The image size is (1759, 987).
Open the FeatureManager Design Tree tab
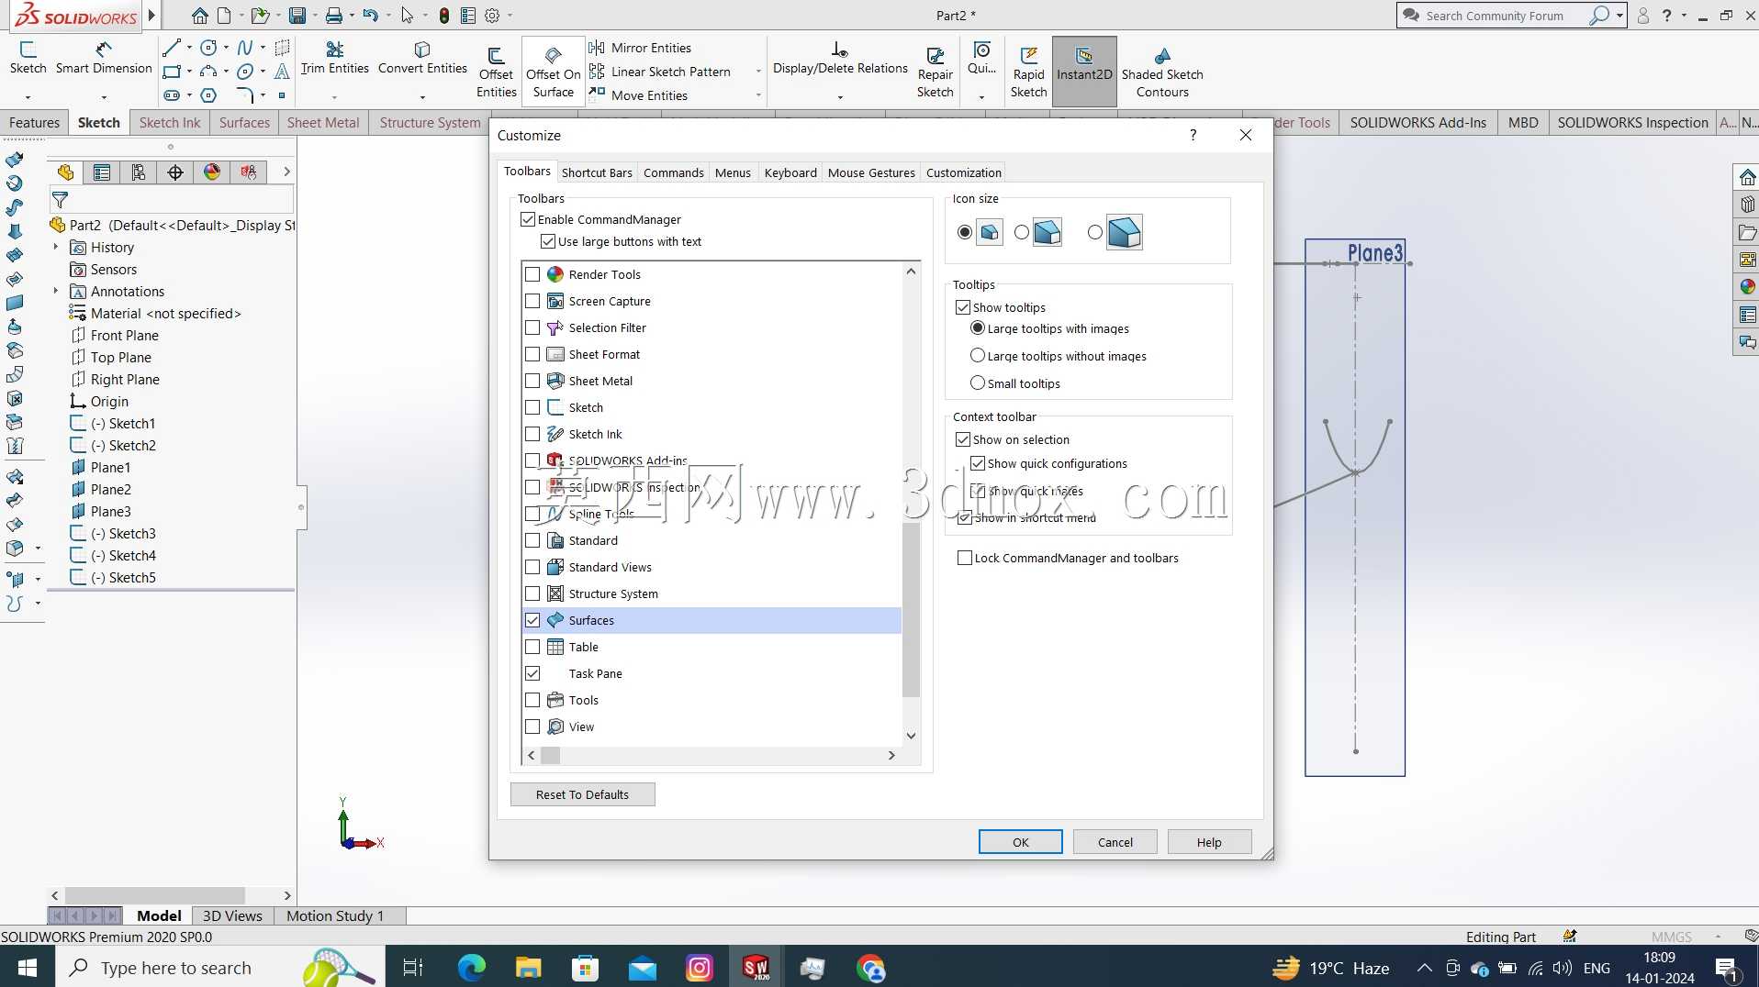coord(65,172)
